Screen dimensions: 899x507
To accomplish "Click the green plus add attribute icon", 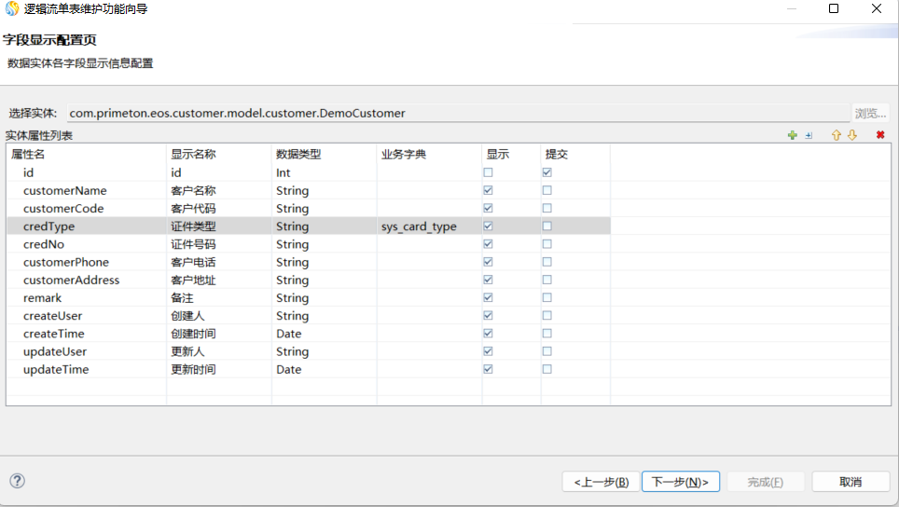I will [792, 136].
